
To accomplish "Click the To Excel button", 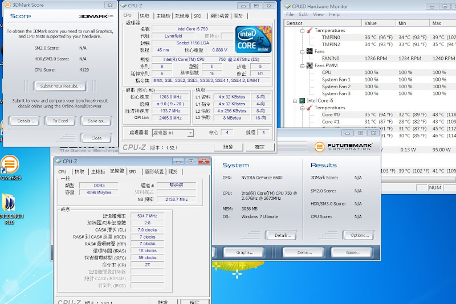I will coord(60,121).
